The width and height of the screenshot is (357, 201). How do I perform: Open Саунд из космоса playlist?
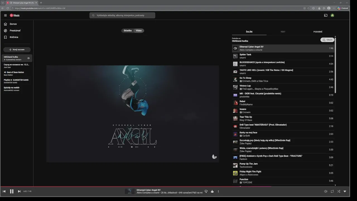(17, 66)
